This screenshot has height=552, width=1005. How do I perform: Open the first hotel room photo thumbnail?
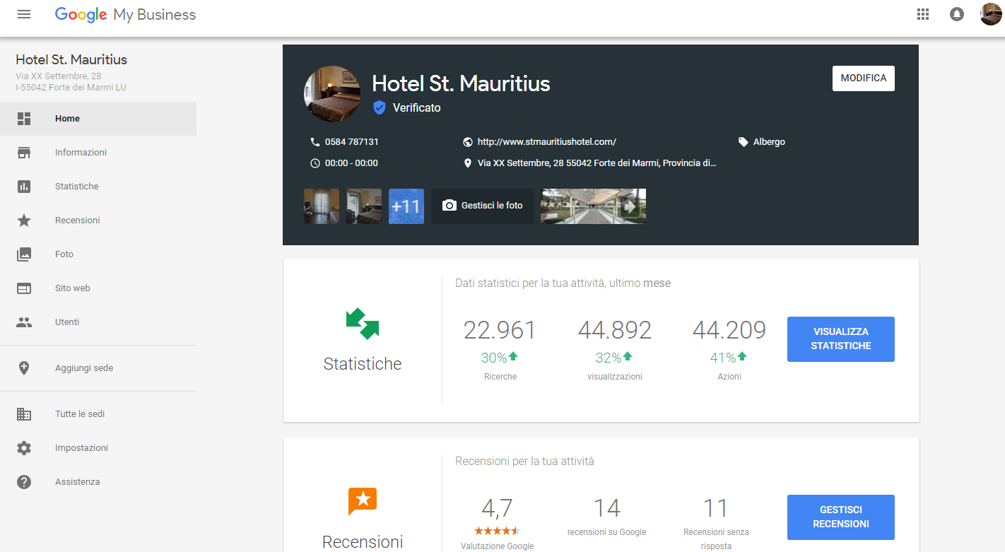322,206
